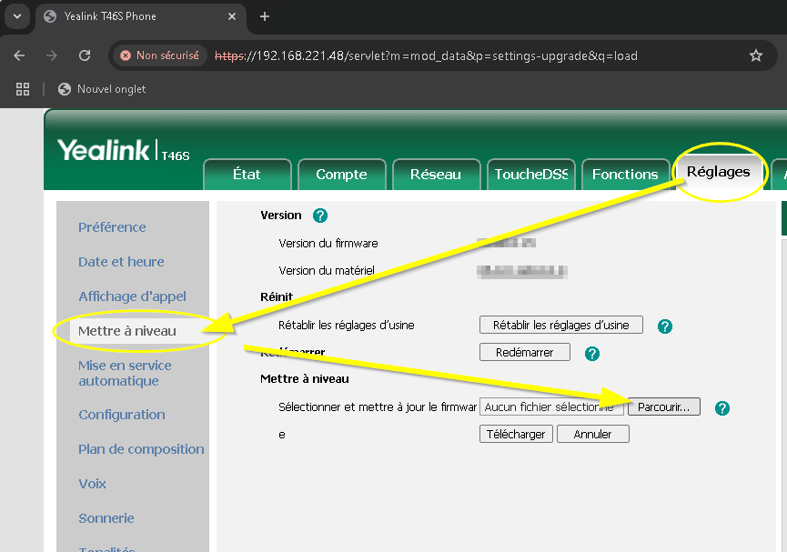Click the Aucun fichier sélectionné field
Image resolution: width=787 pixels, height=552 pixels.
click(x=551, y=407)
